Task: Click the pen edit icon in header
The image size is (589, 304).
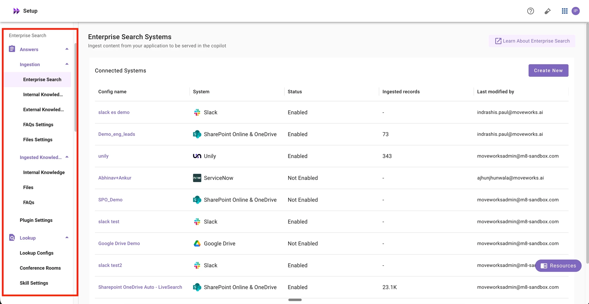Action: (548, 11)
